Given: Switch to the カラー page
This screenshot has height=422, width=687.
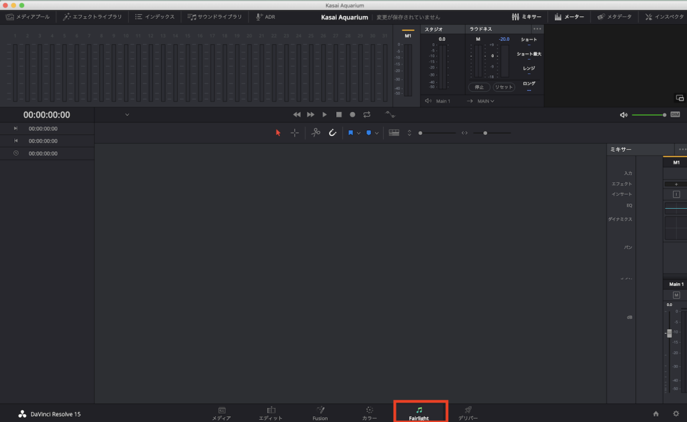Looking at the screenshot, I should coord(370,413).
